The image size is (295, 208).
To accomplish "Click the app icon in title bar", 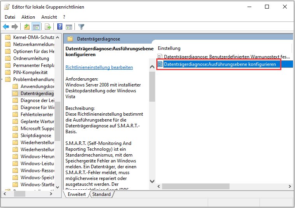I will pyautogui.click(x=7, y=7).
